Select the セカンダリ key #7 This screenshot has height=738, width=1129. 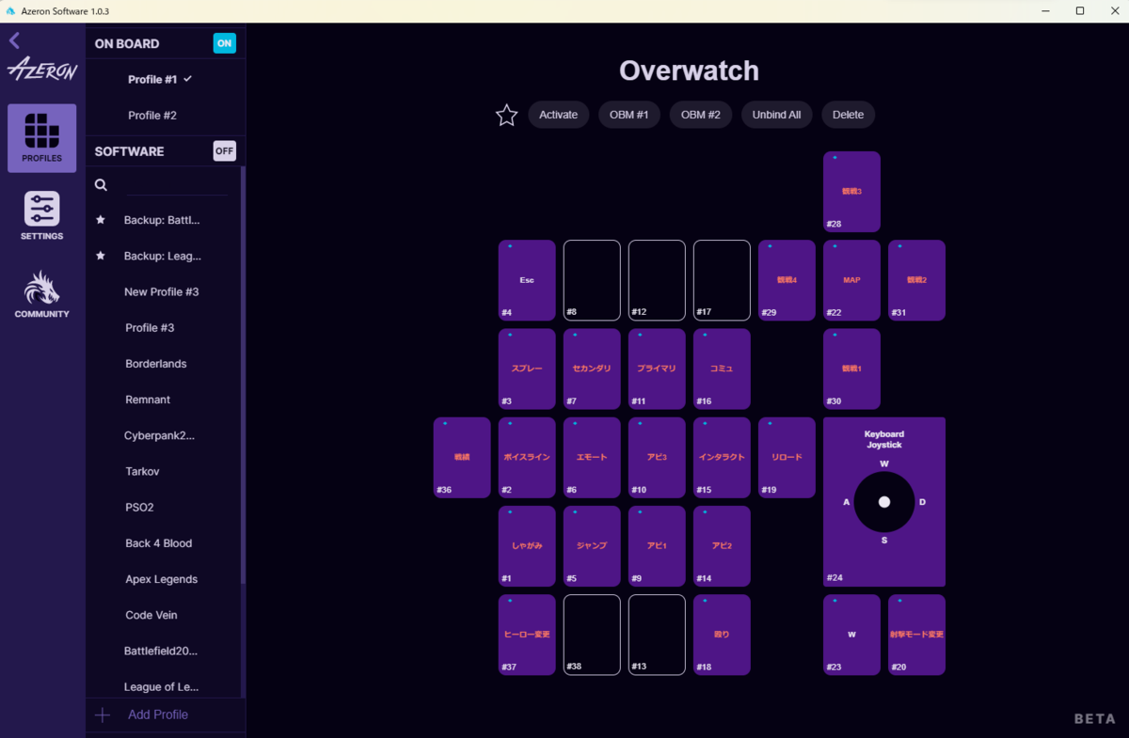coord(592,369)
